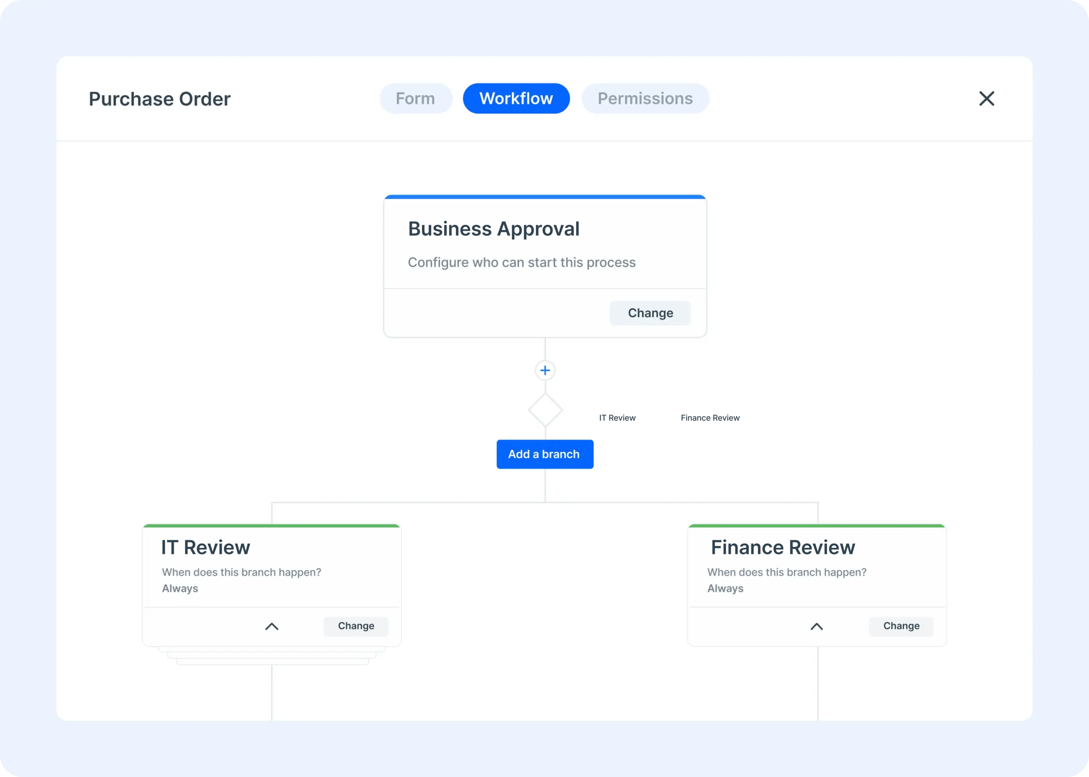Toggle IT Review branch occurrence to Always
Image resolution: width=1089 pixels, height=777 pixels.
coord(271,626)
